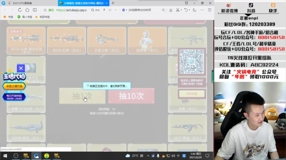This screenshot has height=160, width=286.
Task: Select the 加特林-炼狱（永久） prize card
Action: [x=26, y=128]
